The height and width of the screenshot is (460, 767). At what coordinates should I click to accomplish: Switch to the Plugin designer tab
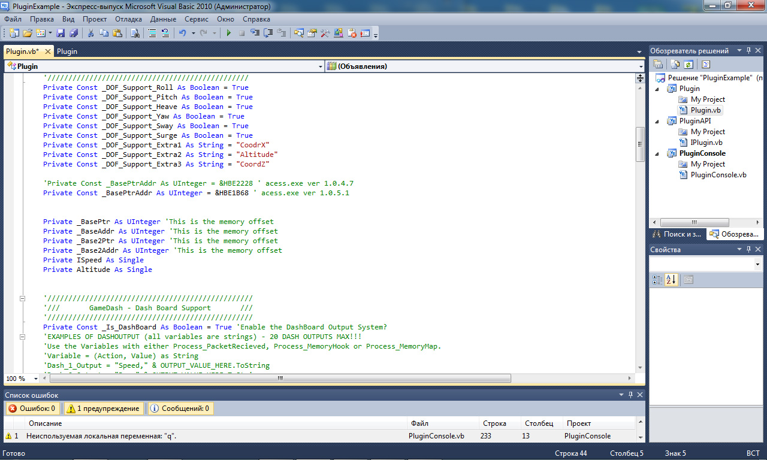point(67,52)
